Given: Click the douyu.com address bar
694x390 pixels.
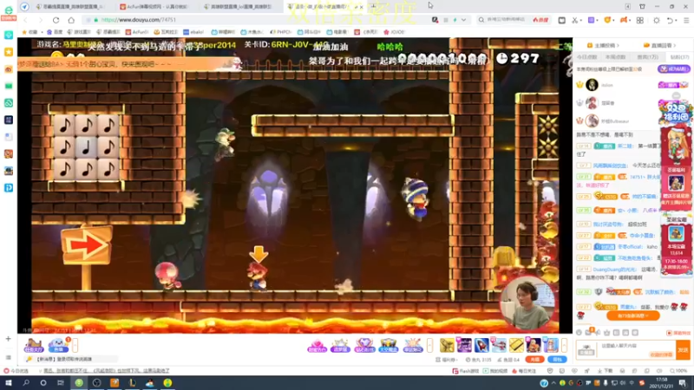Looking at the screenshot, I should pos(257,20).
